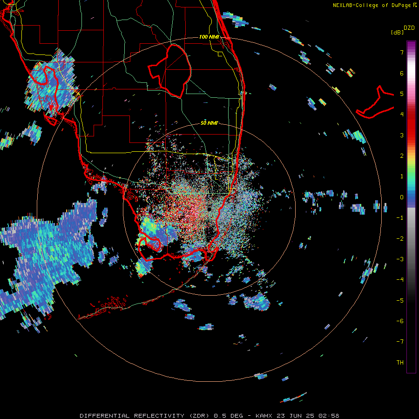This screenshot has height=419, width=419.
Task: Click the DZD color scale title
Action: pyautogui.click(x=409, y=28)
